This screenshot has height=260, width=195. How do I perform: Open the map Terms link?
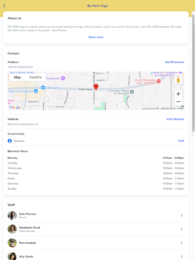tap(180, 109)
